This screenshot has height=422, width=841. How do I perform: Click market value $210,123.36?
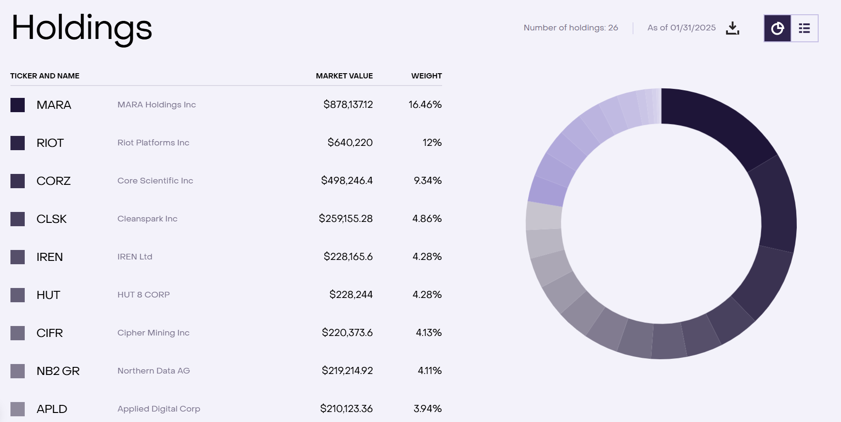(346, 409)
